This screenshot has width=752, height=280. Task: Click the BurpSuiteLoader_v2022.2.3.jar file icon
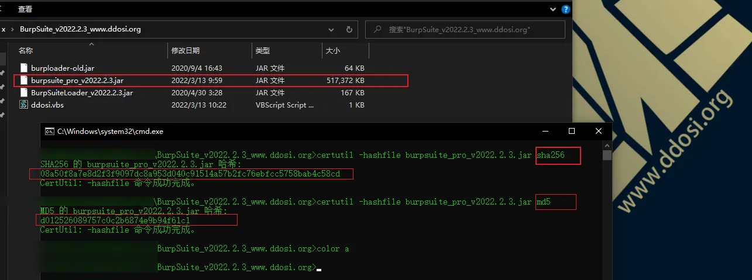pyautogui.click(x=24, y=93)
